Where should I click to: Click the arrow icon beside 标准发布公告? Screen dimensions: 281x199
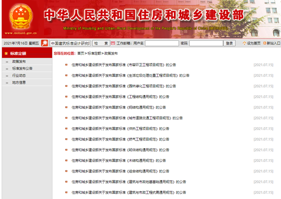click(7, 69)
